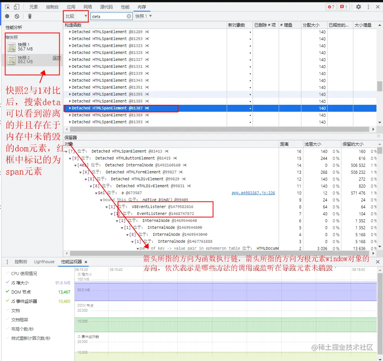Select the 快照 1 snapshot icon

coord(12,47)
